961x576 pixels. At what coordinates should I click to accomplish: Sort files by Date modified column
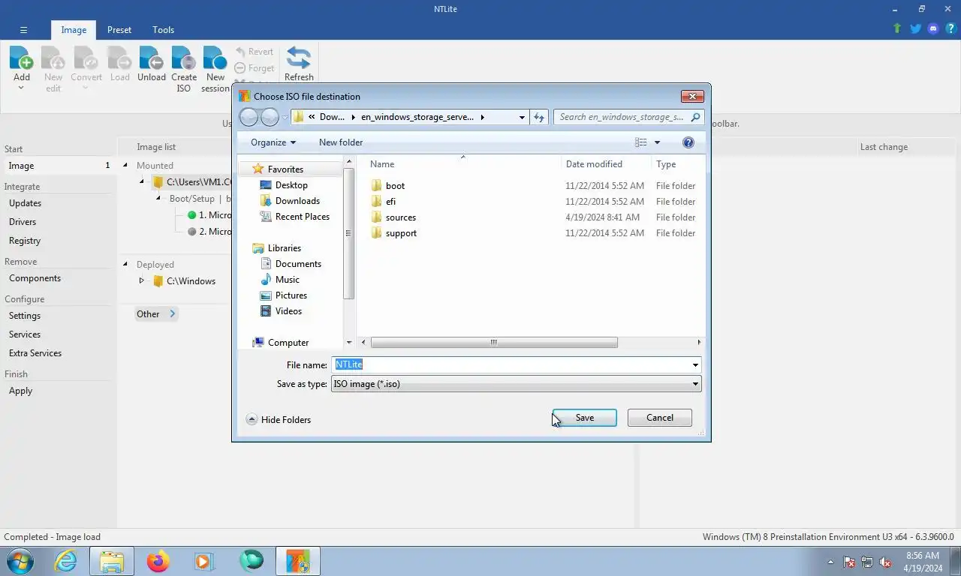[594, 164]
